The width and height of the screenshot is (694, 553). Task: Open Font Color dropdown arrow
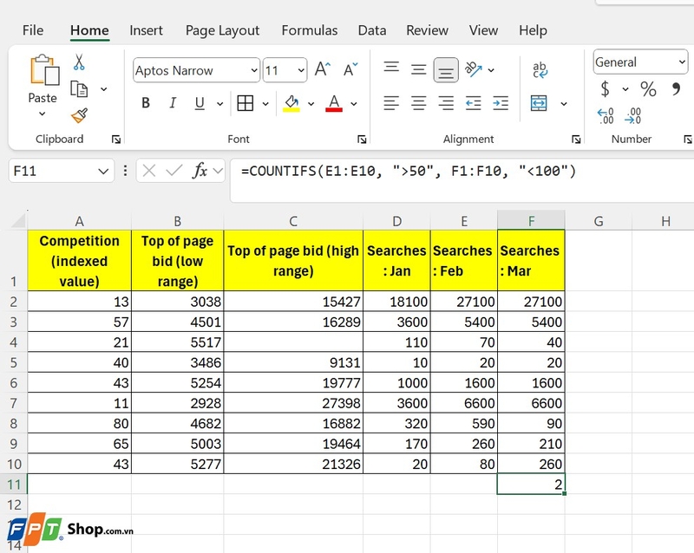354,103
